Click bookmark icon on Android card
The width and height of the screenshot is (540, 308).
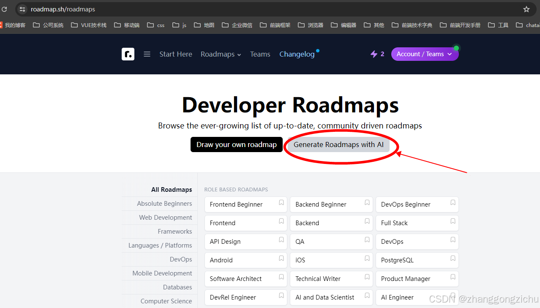point(281,259)
